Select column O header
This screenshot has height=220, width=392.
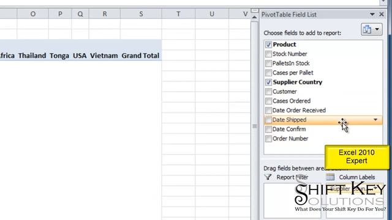click(32, 14)
